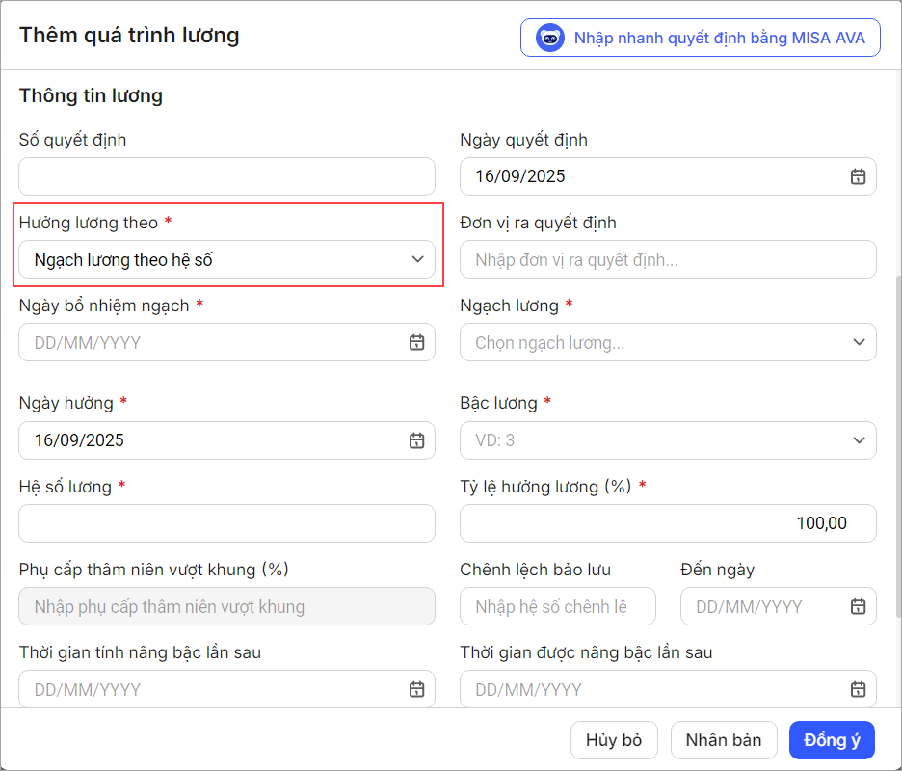Viewport: 902px width, 771px height.
Task: Expand the Hưởng lương theo dropdown
Action: (226, 259)
